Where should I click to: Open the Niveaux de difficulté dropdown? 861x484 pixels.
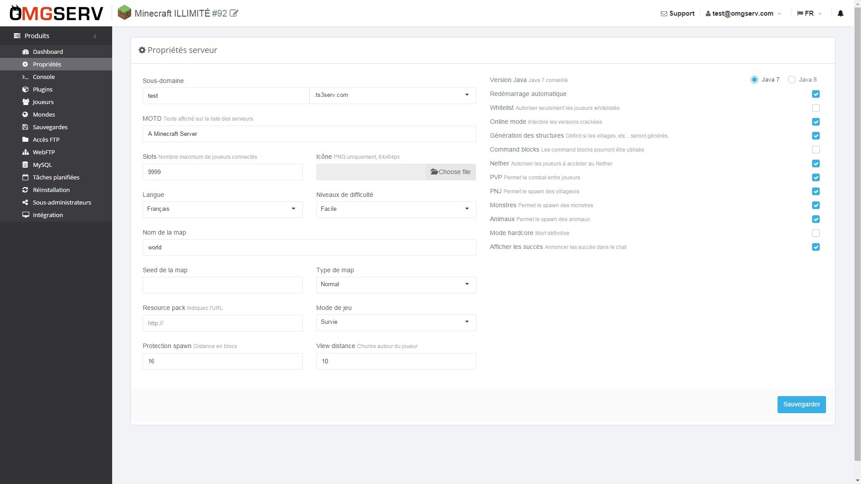click(x=396, y=209)
